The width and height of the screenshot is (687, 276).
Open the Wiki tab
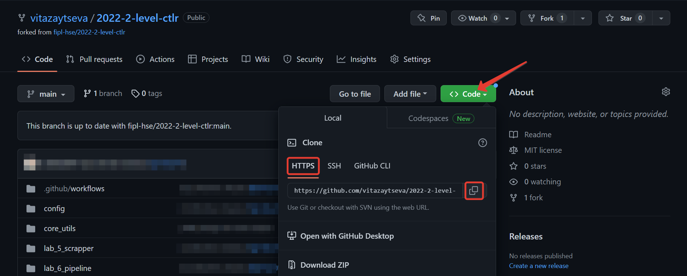click(x=255, y=59)
